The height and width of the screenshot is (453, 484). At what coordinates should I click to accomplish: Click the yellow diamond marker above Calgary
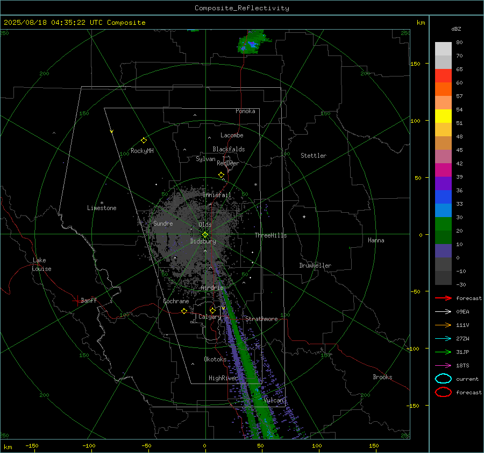(212, 310)
